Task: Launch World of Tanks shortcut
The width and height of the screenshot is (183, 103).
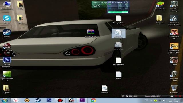Action: [174, 76]
